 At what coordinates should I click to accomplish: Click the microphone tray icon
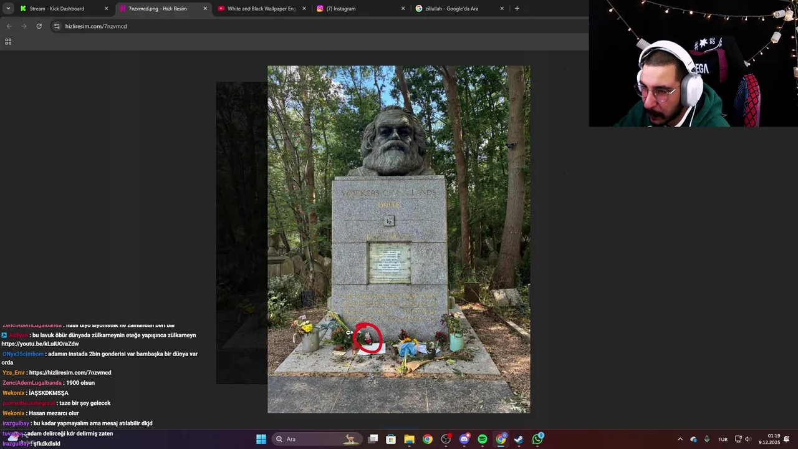[x=706, y=439]
